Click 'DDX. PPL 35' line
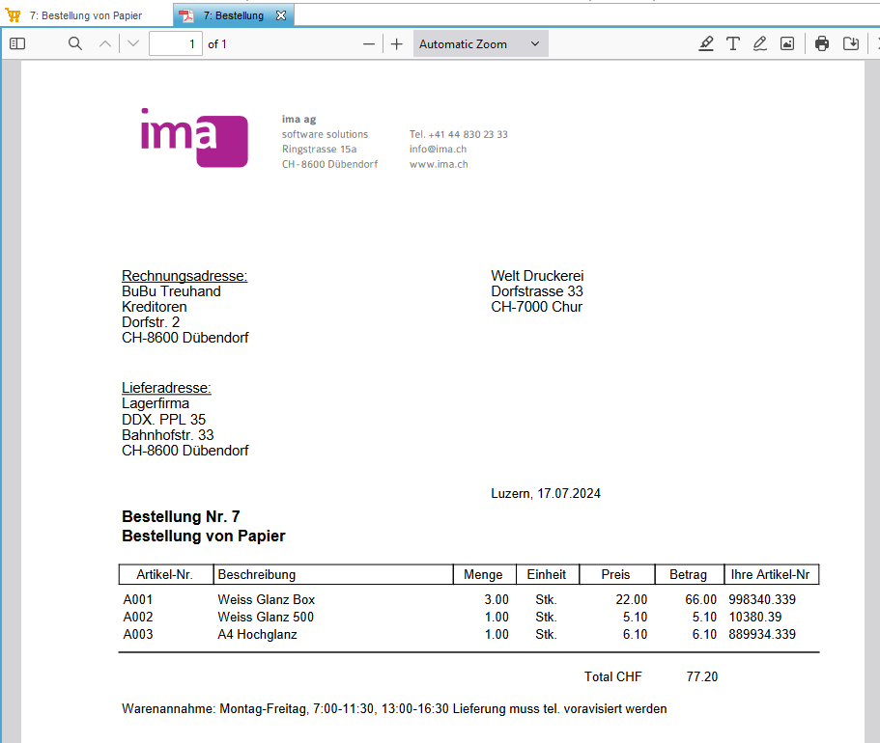The image size is (880, 743). [x=164, y=420]
